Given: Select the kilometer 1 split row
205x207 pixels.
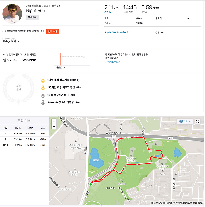Looking at the screenshot, I should (x=24, y=134).
